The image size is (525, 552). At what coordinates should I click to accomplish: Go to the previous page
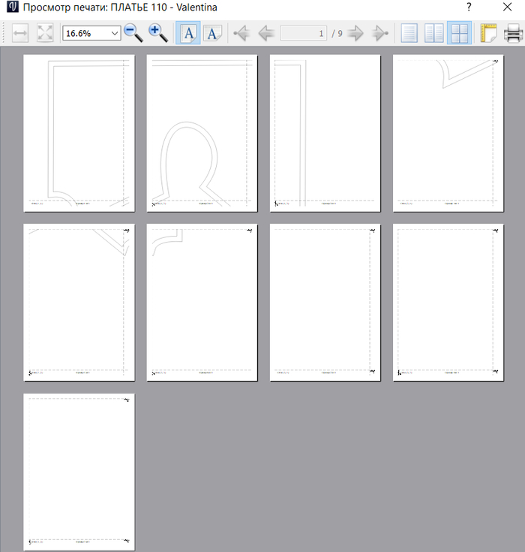[265, 33]
